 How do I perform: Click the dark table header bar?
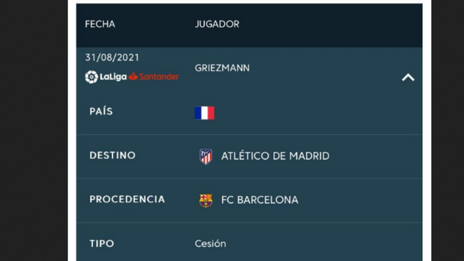[249, 25]
